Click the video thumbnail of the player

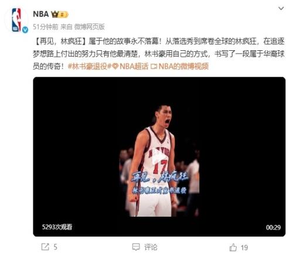click(x=159, y=161)
